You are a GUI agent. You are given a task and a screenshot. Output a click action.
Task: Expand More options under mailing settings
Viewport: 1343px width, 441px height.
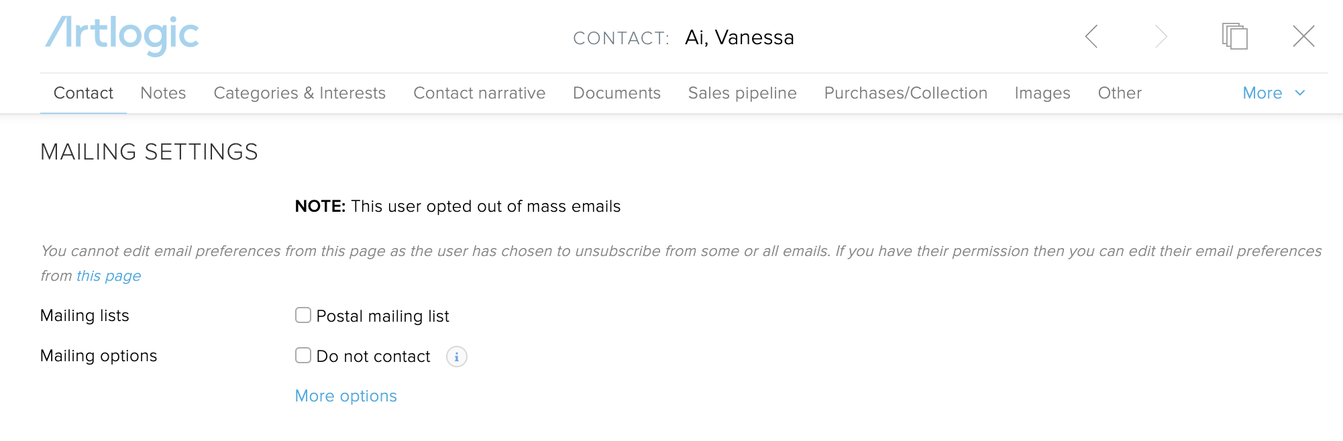click(x=346, y=396)
